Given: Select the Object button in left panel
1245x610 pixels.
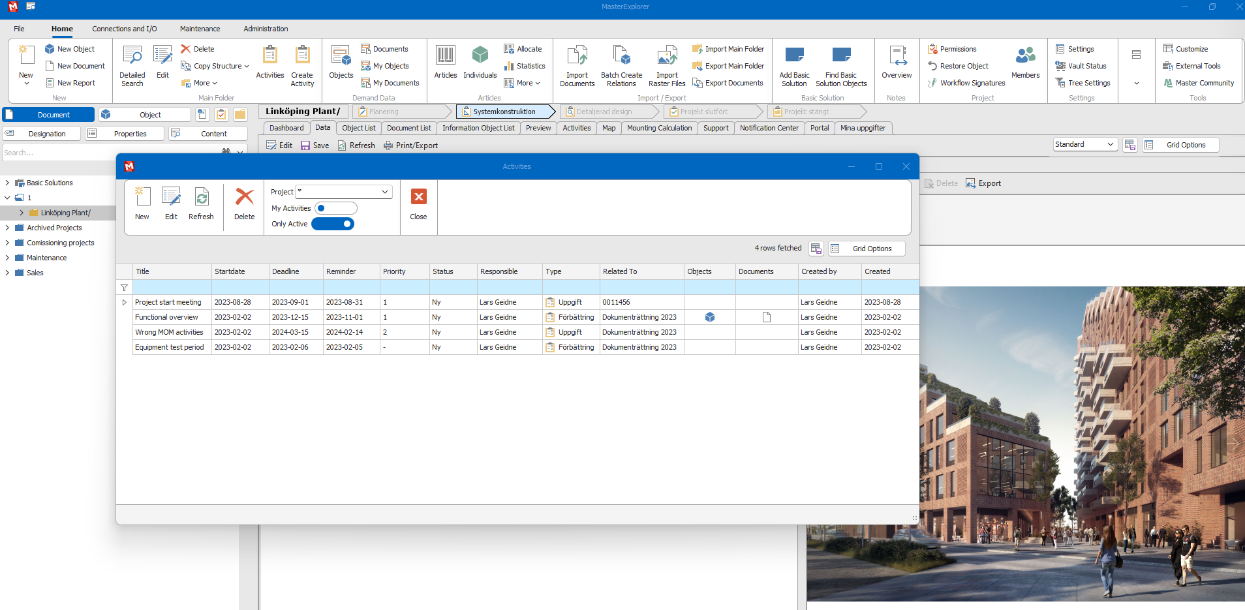Looking at the screenshot, I should tap(145, 115).
